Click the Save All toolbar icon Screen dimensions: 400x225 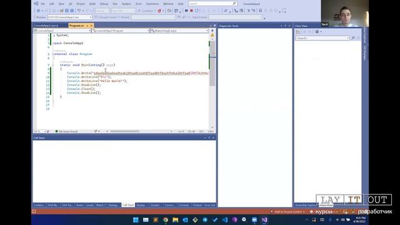tap(72, 11)
